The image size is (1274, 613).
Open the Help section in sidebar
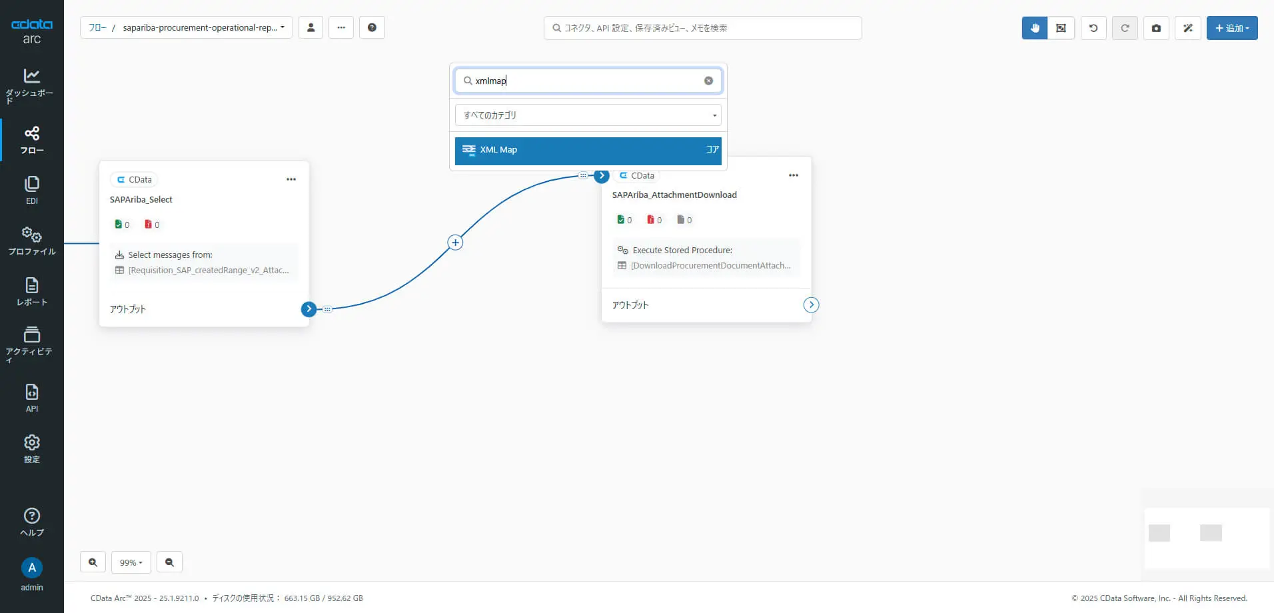pyautogui.click(x=32, y=522)
